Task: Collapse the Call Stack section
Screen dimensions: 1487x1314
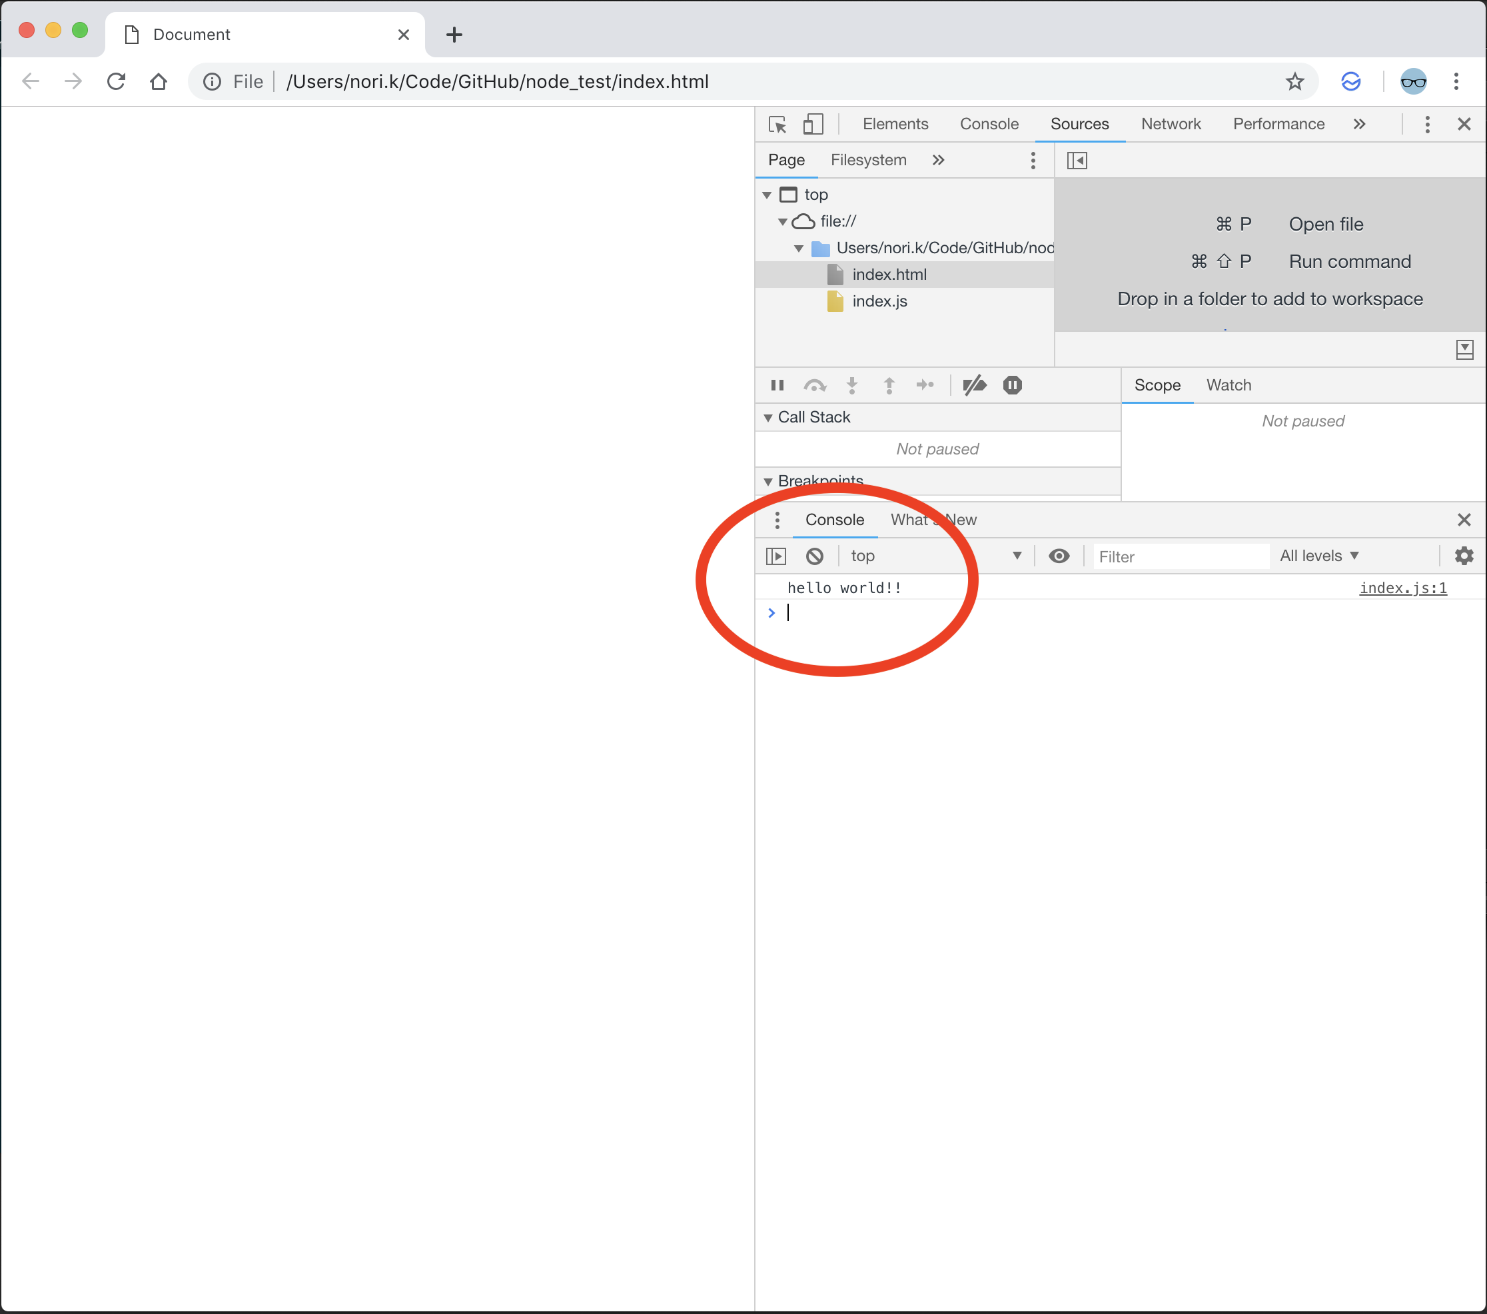Action: pyautogui.click(x=813, y=418)
